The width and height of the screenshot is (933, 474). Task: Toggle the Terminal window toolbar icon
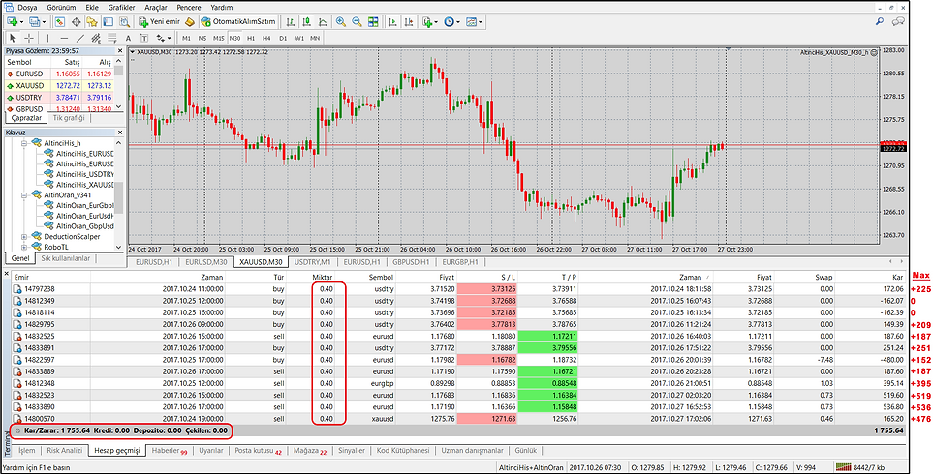108,22
